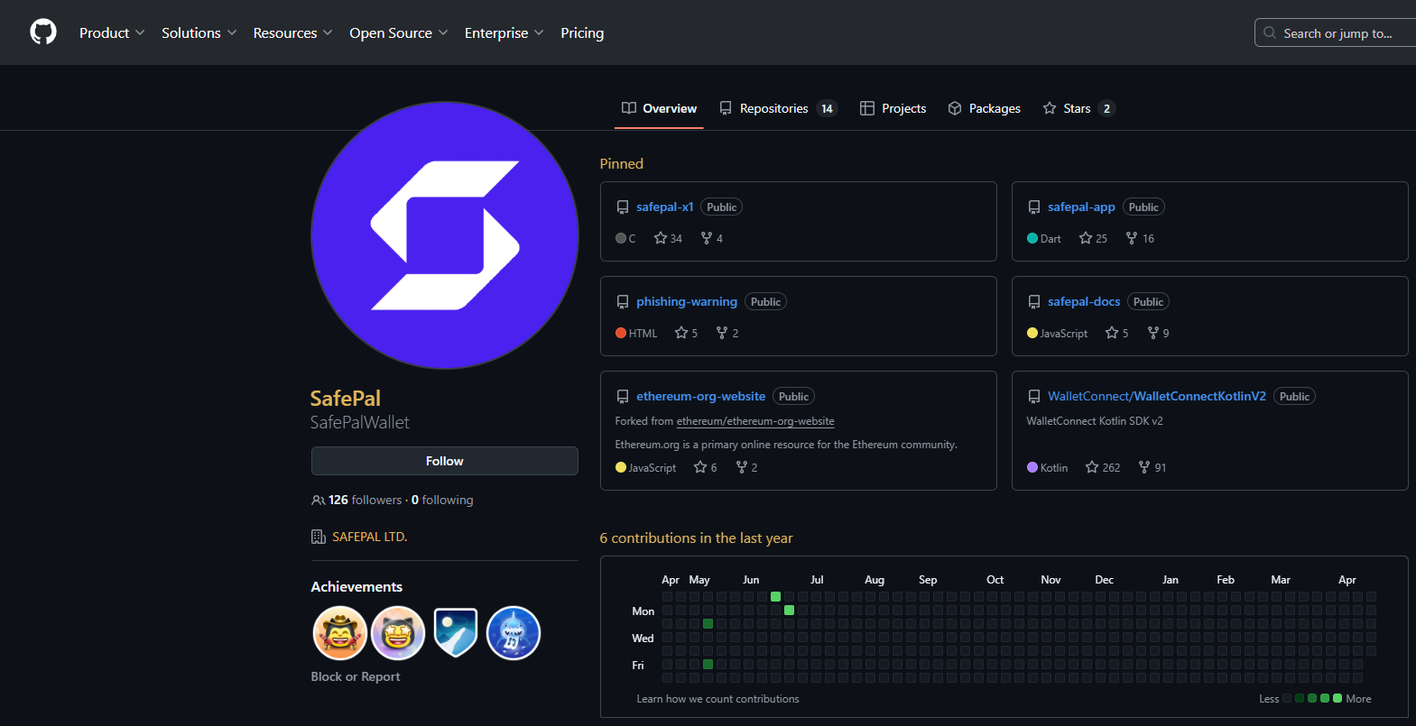View stargazers of ethereum-org-website (6 stars)
This screenshot has width=1416, height=726.
coord(705,467)
